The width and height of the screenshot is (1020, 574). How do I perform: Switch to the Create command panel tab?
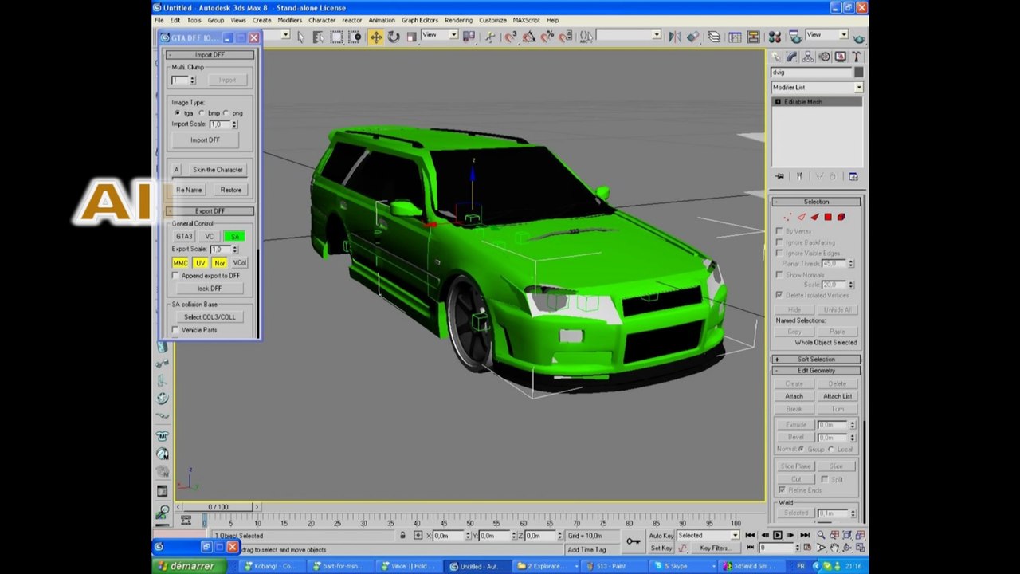[x=777, y=57]
